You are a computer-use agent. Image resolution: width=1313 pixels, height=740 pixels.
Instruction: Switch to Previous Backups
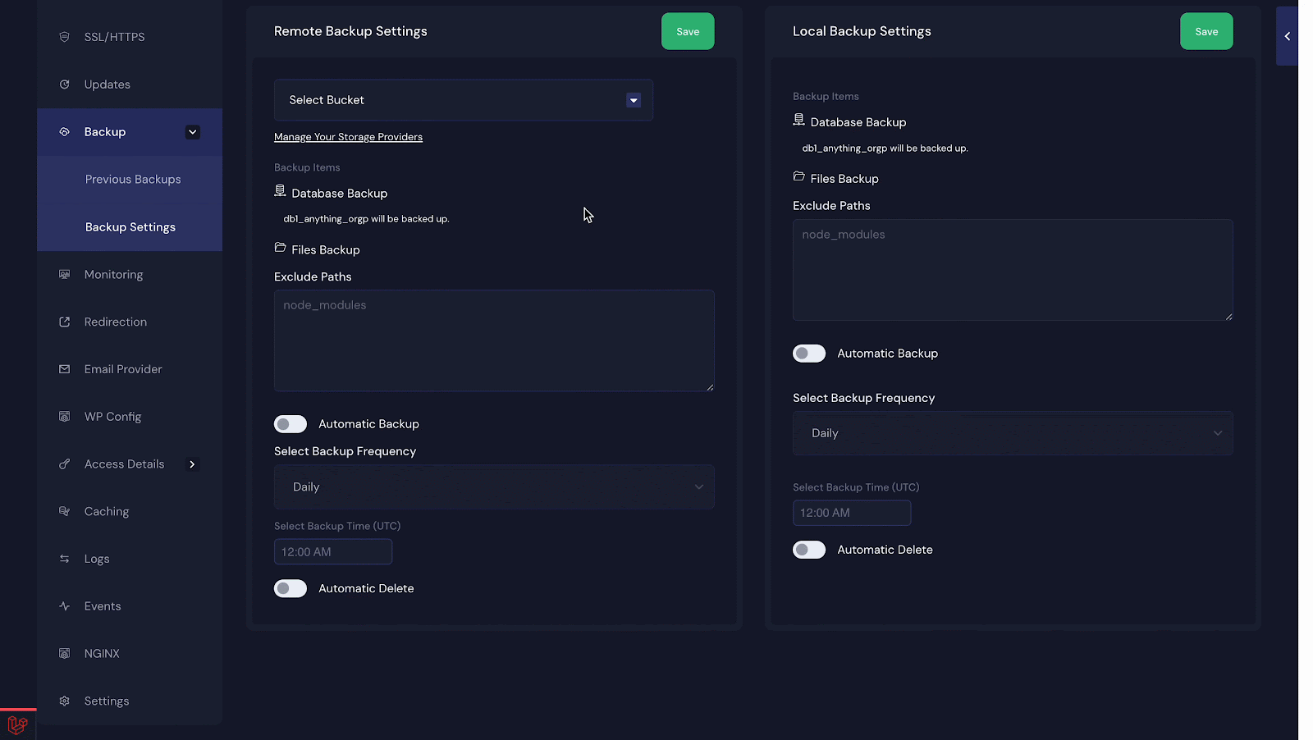[132, 179]
